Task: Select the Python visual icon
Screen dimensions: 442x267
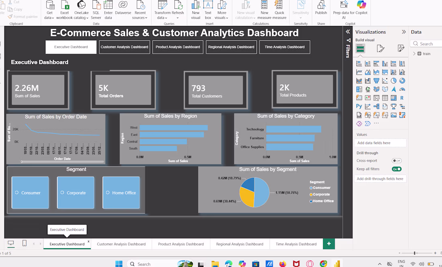Action: coord(359,106)
